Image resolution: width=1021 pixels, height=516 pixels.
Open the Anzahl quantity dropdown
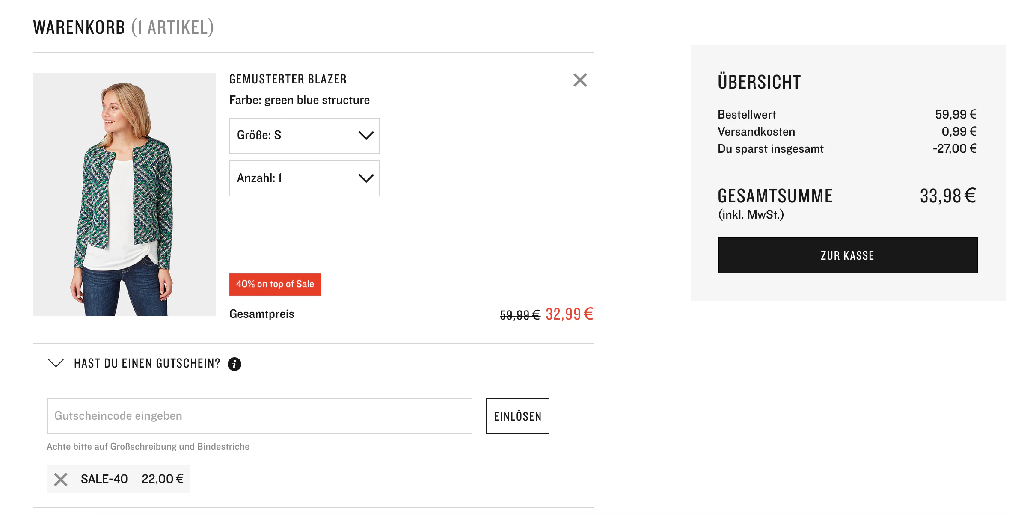pos(304,178)
